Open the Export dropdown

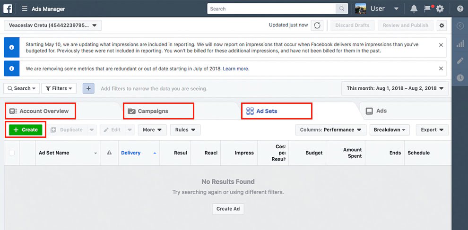(432, 130)
